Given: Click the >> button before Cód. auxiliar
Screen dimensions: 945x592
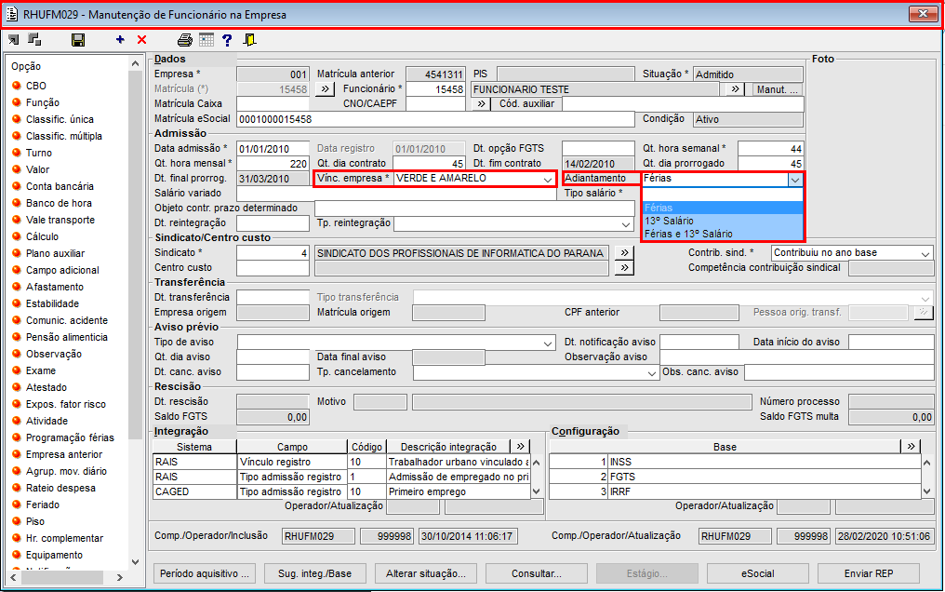Looking at the screenshot, I should 481,103.
